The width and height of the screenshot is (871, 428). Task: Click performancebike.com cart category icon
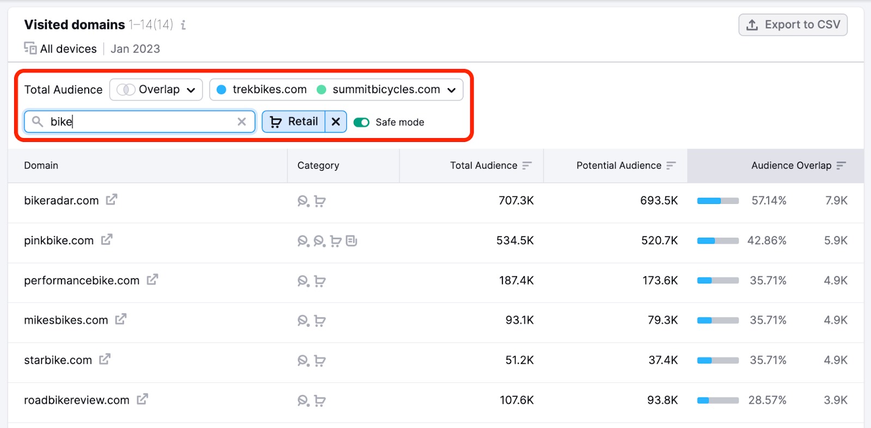pos(320,281)
